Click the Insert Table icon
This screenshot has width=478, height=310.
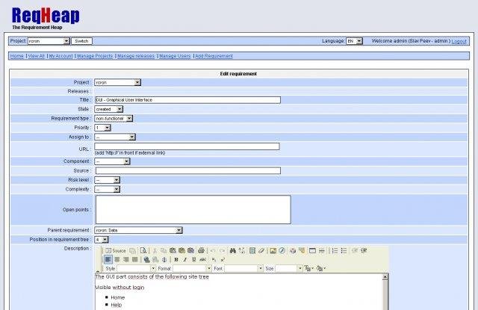(x=312, y=250)
